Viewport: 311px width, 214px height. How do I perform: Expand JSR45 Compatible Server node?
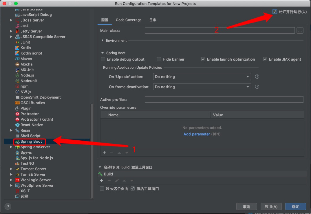[11, 37]
